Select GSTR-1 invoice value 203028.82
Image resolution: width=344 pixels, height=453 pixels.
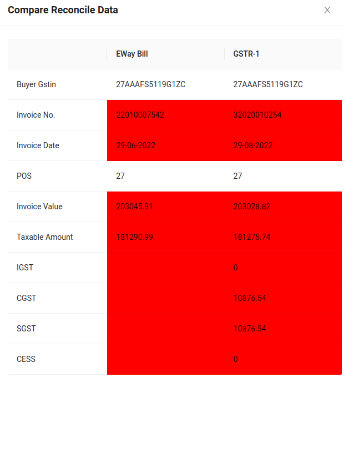(252, 207)
